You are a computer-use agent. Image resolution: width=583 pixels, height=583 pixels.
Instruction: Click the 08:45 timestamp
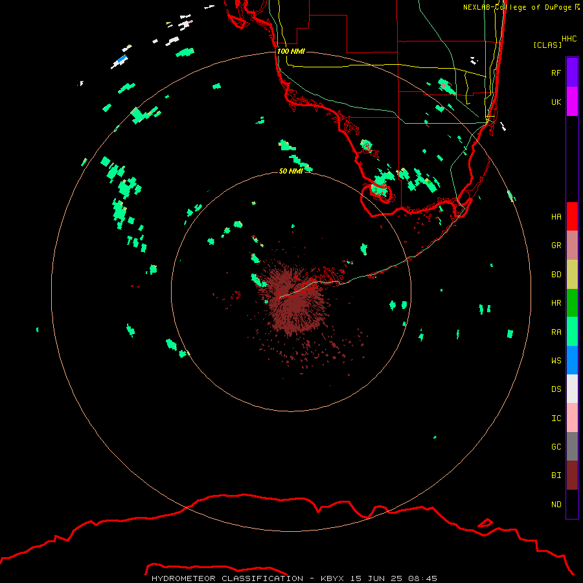coord(422,578)
